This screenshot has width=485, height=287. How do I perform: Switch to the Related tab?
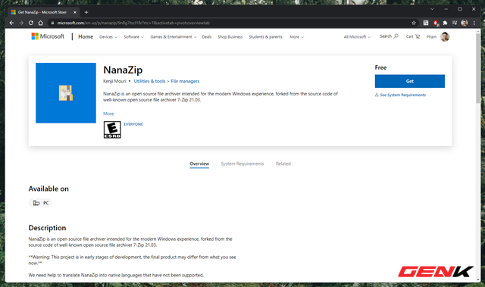(x=283, y=164)
